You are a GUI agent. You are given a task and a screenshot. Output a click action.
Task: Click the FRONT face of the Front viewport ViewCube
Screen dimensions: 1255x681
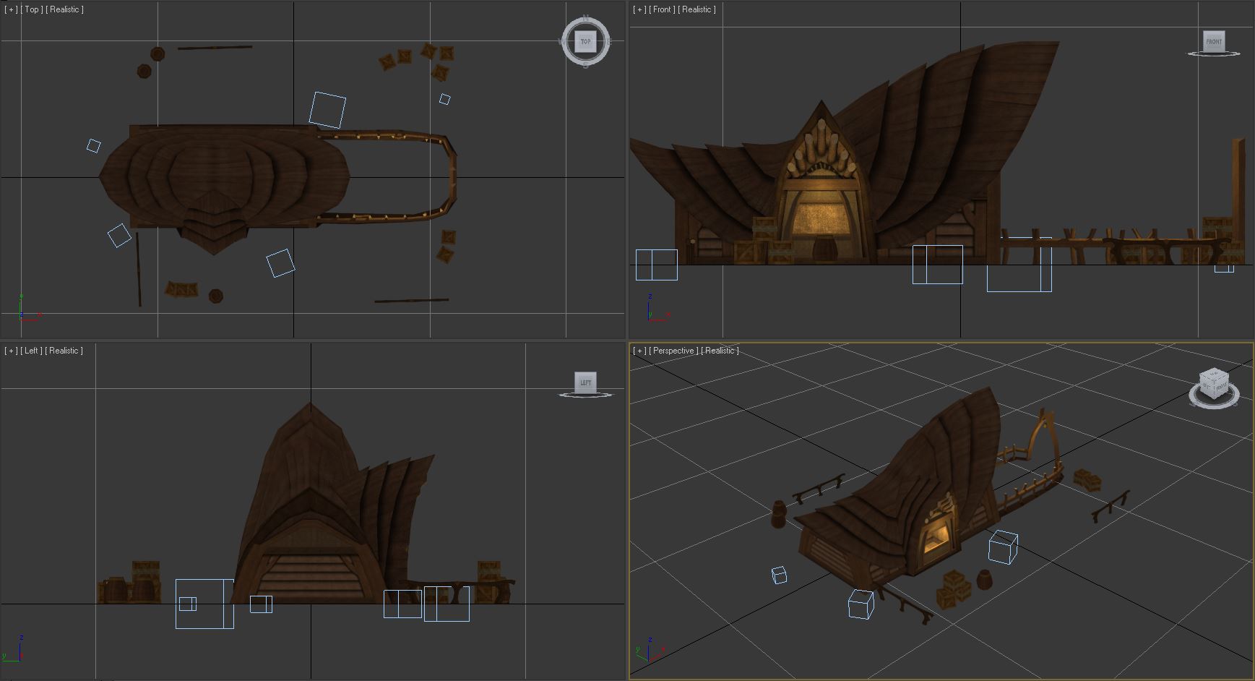[1214, 41]
